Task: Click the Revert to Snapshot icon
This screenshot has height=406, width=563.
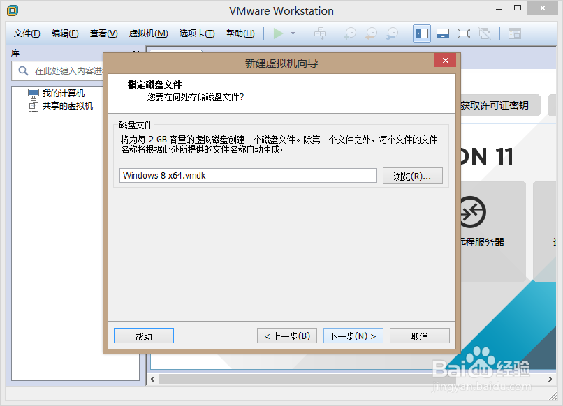Action: 372,33
